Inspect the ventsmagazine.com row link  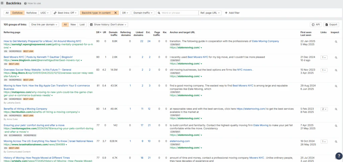(x=336, y=126)
